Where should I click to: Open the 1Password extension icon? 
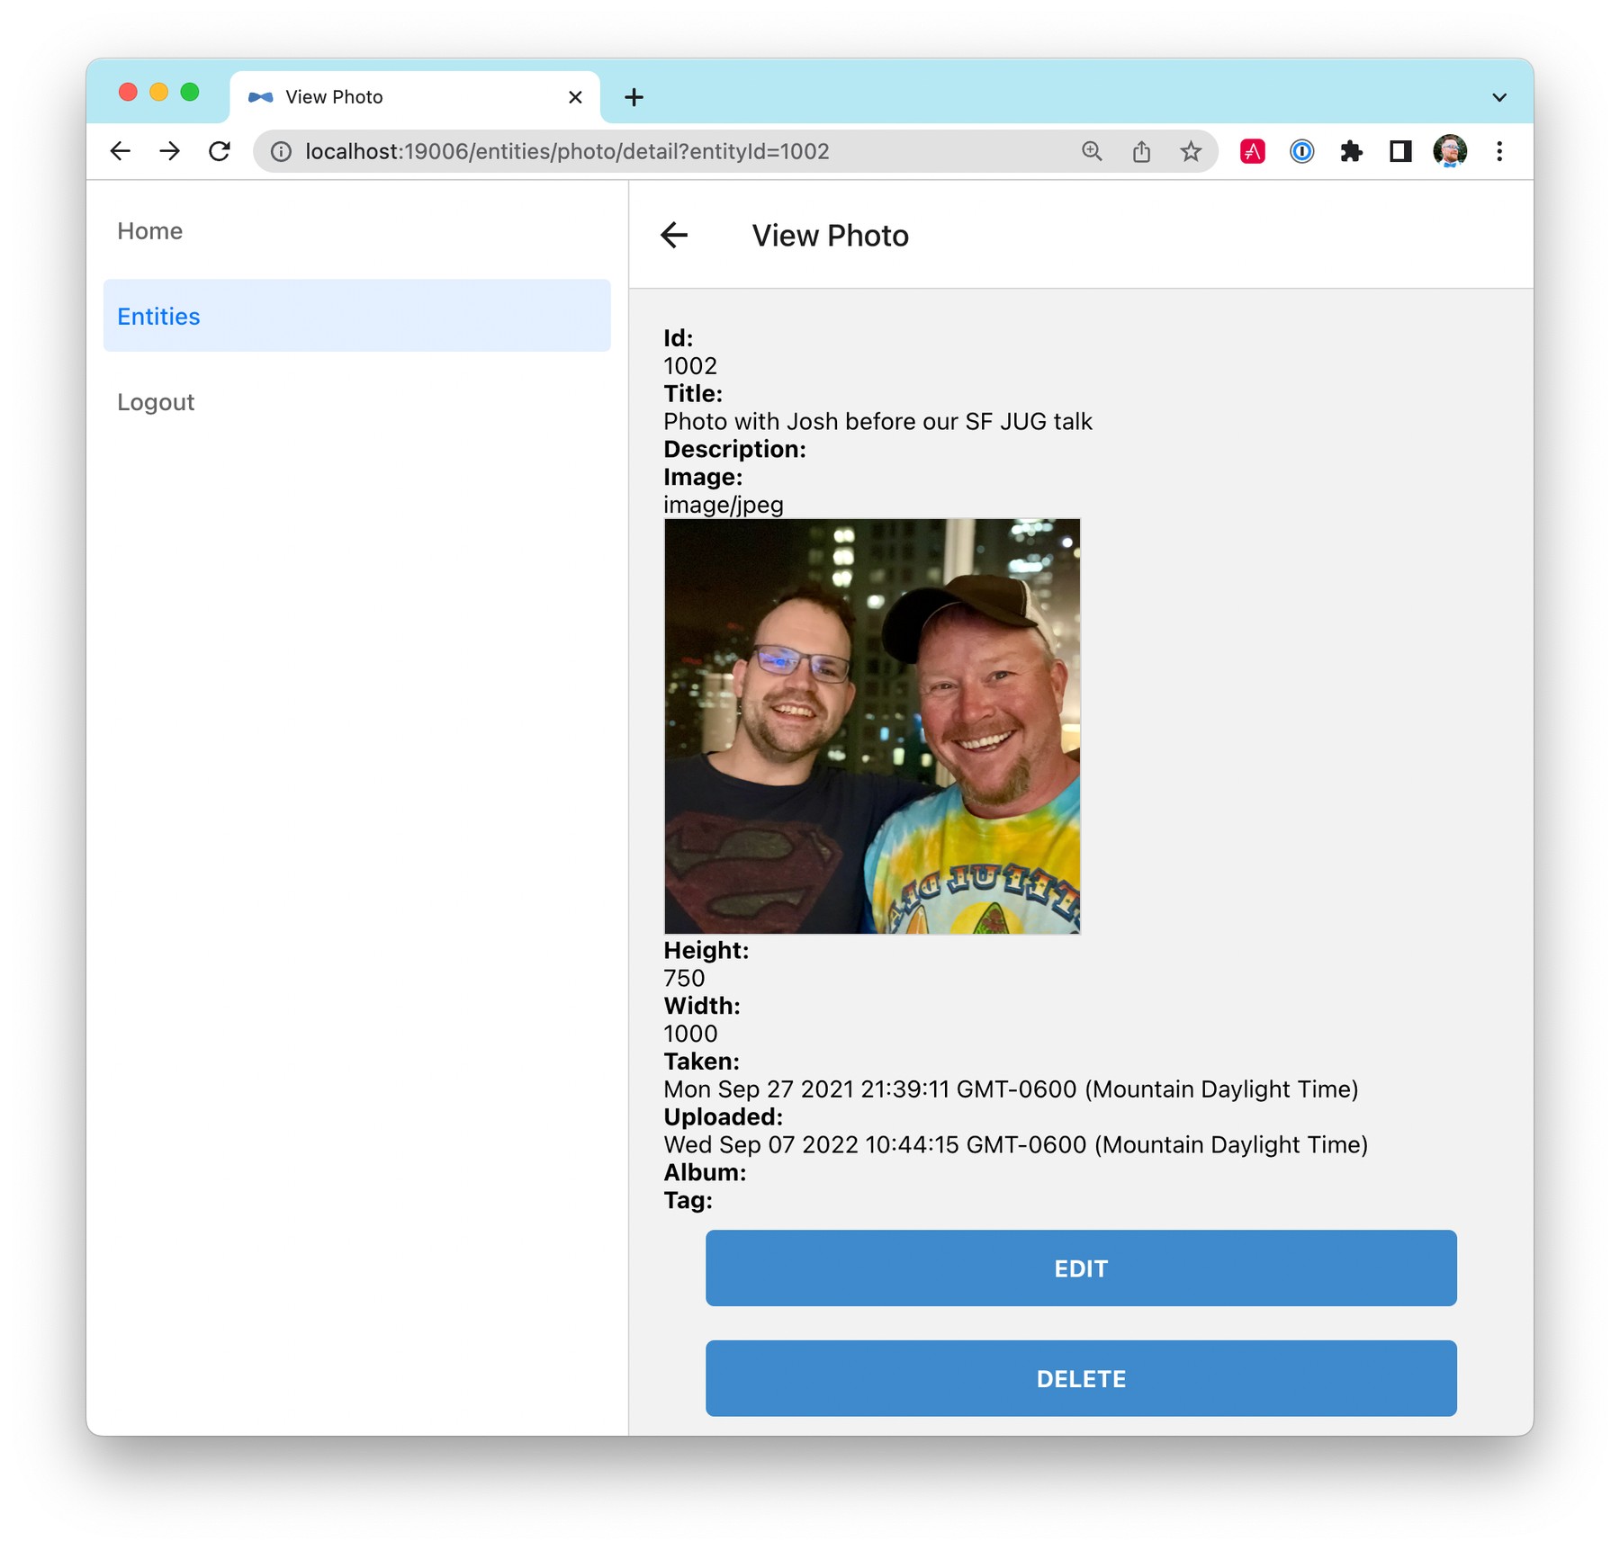pyautogui.click(x=1301, y=151)
